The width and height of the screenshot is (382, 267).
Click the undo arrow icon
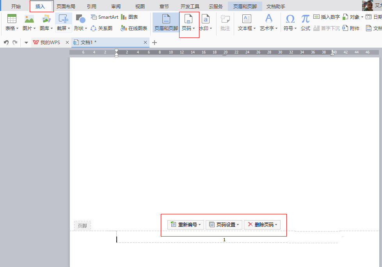(6, 43)
